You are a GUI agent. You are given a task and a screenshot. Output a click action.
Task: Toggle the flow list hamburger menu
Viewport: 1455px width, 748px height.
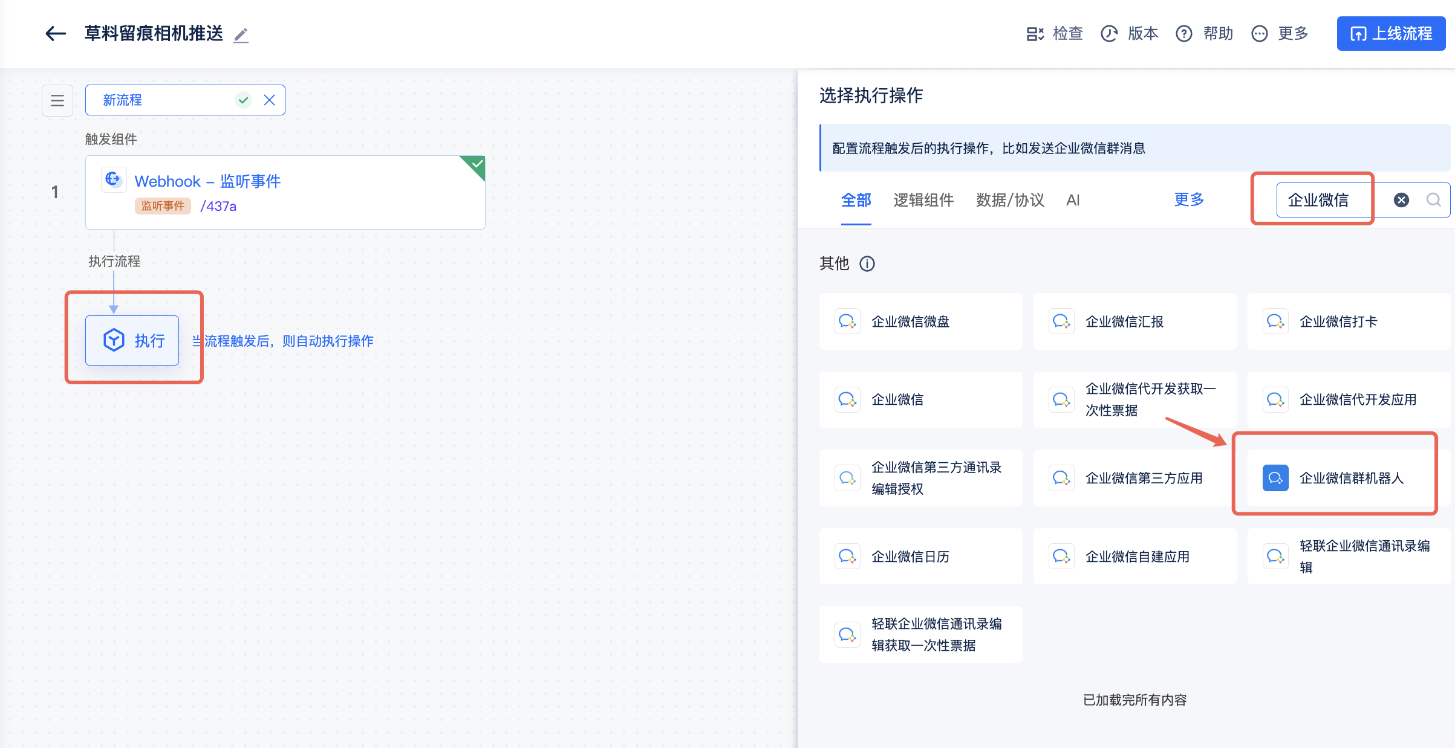pos(57,100)
